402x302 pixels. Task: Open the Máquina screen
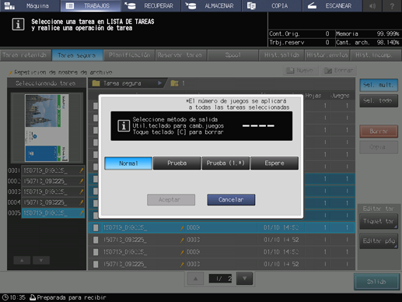(30, 5)
